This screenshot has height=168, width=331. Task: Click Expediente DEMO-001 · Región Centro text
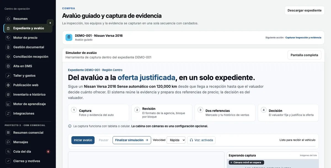(95, 70)
